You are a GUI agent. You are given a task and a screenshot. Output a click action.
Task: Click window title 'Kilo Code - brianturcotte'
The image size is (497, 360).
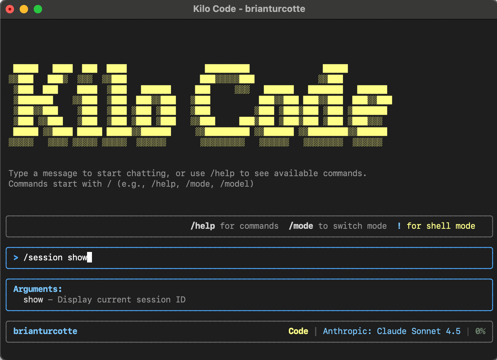249,9
